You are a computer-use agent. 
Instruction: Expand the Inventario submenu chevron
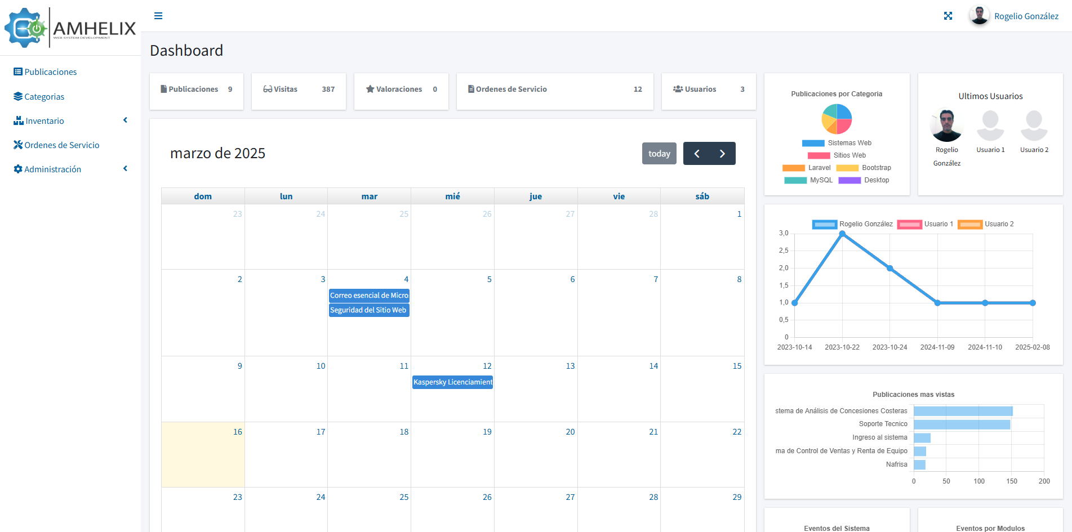(125, 120)
